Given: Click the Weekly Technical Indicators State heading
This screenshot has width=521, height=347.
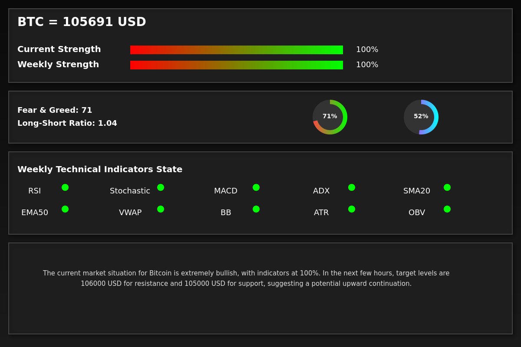Looking at the screenshot, I should 100,170.
